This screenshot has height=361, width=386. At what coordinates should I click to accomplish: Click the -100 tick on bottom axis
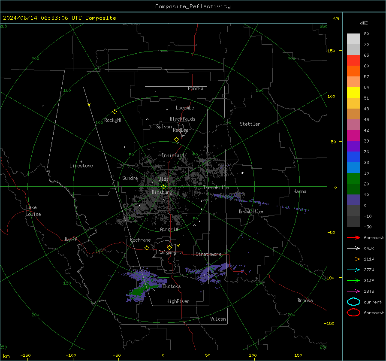(71, 355)
